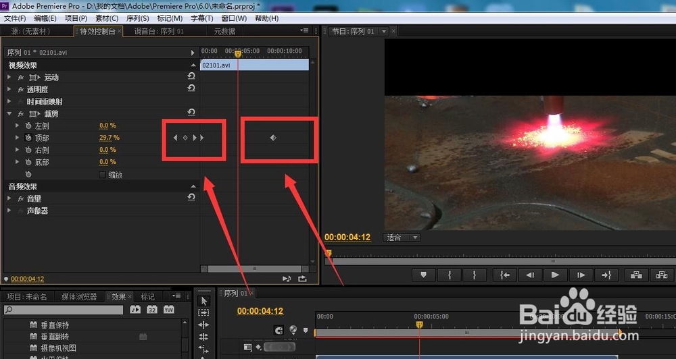This screenshot has height=359, width=676.
Task: Expand the 声像器 audio effect
Action: pos(9,211)
